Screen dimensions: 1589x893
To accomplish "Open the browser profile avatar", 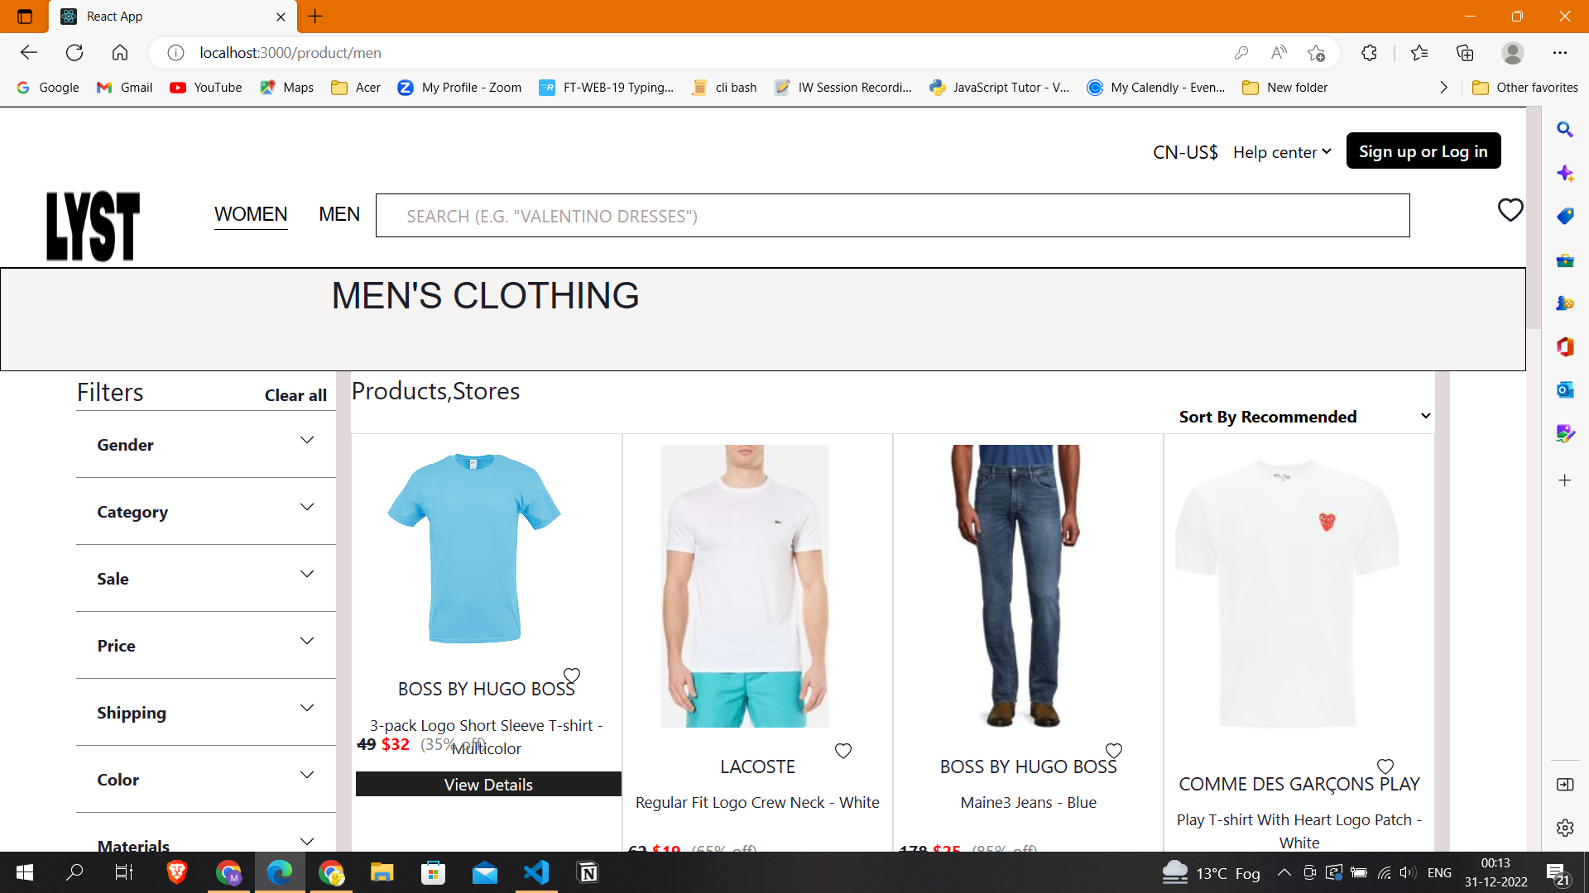I will coord(1513,53).
